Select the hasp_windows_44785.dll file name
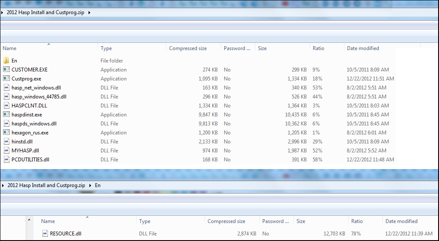Viewport: 439px width, 241px height. coord(39,96)
